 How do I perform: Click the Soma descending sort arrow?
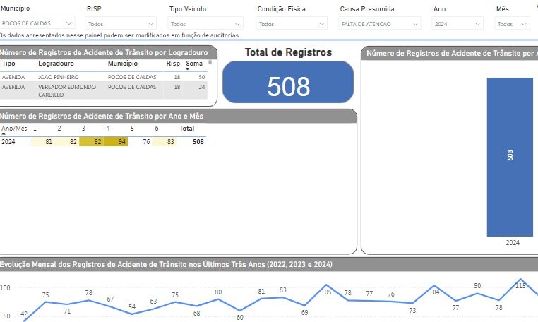tap(188, 69)
